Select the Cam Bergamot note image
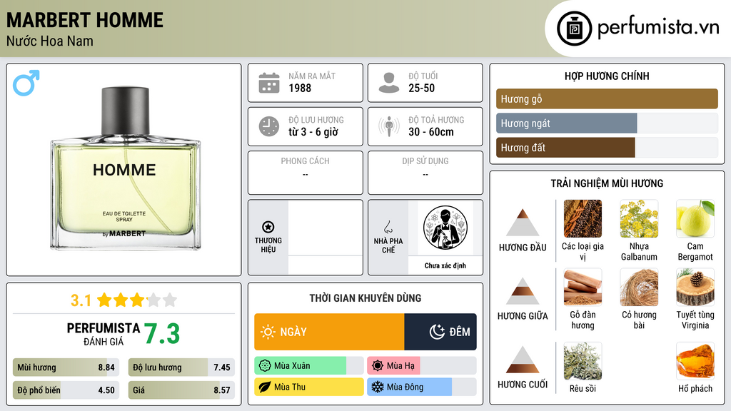 [x=695, y=218]
